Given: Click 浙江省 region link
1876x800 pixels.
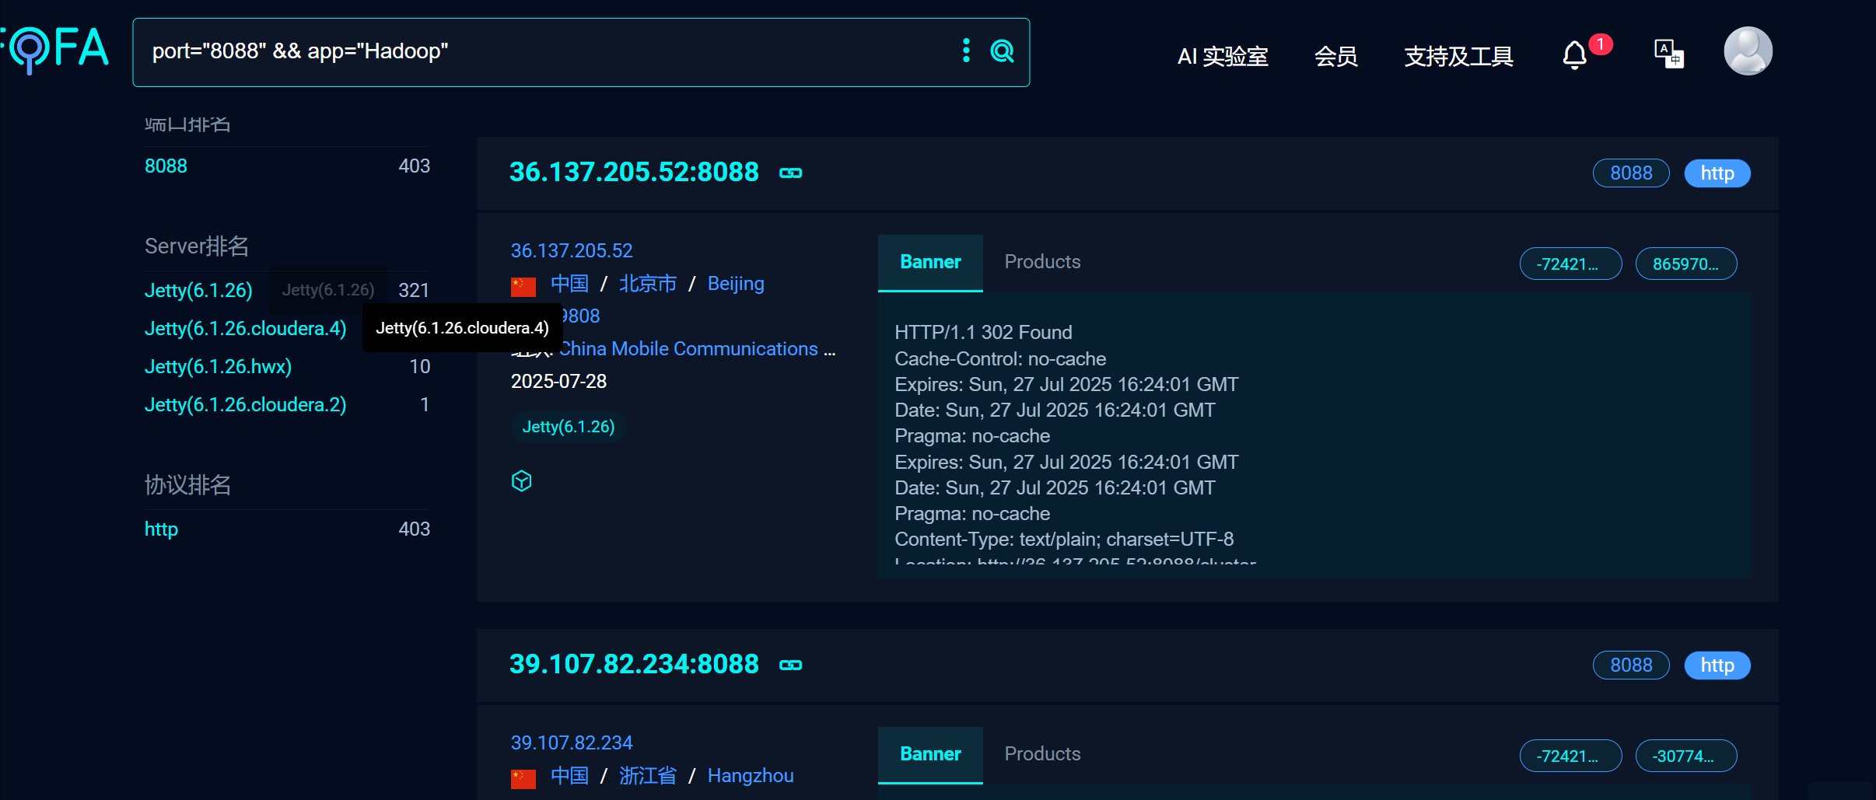Looking at the screenshot, I should coord(648,776).
